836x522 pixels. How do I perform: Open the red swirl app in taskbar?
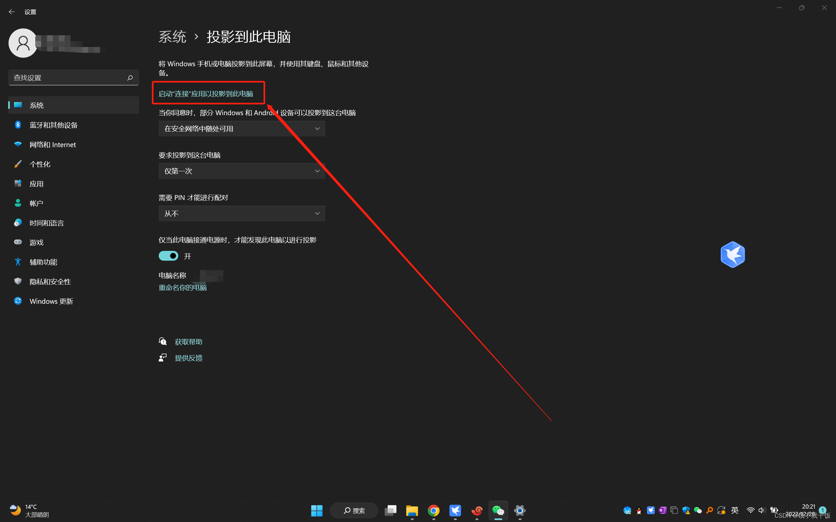click(x=477, y=511)
